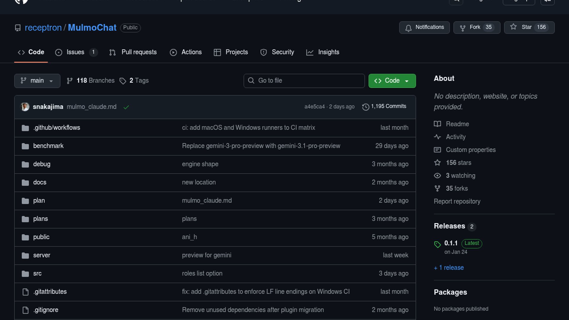Expand the green Code dropdown

pyautogui.click(x=392, y=81)
